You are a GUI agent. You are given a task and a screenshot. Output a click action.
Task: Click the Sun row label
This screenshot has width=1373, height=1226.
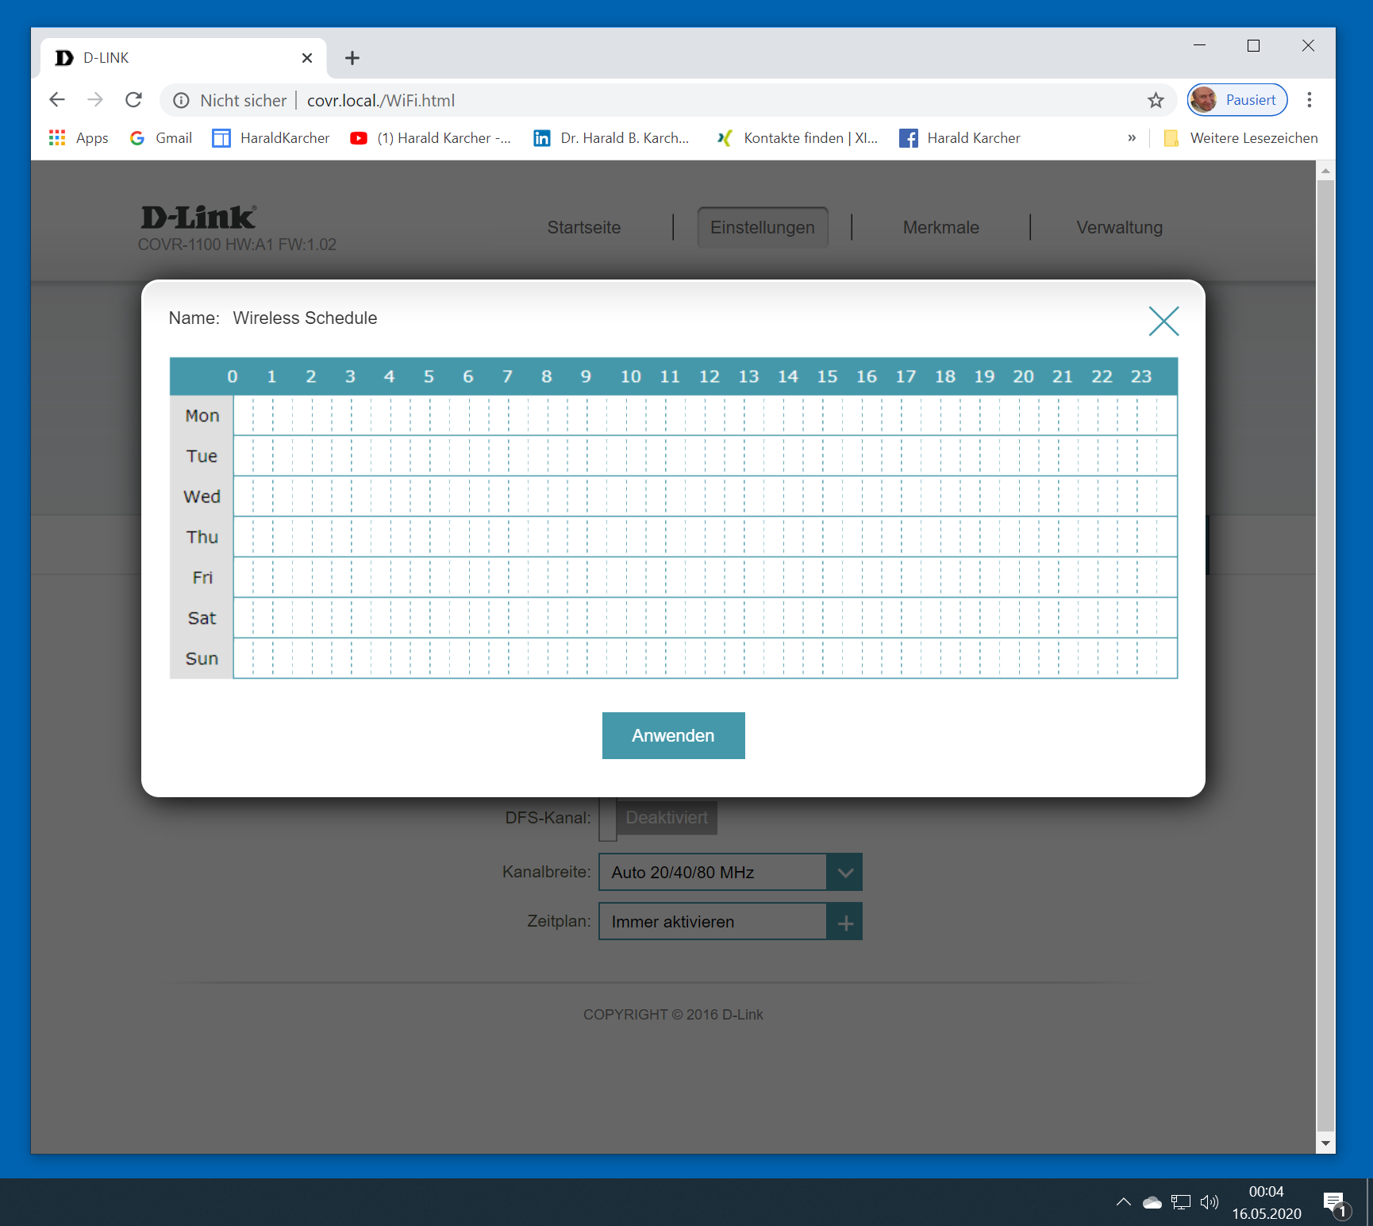pyautogui.click(x=202, y=658)
